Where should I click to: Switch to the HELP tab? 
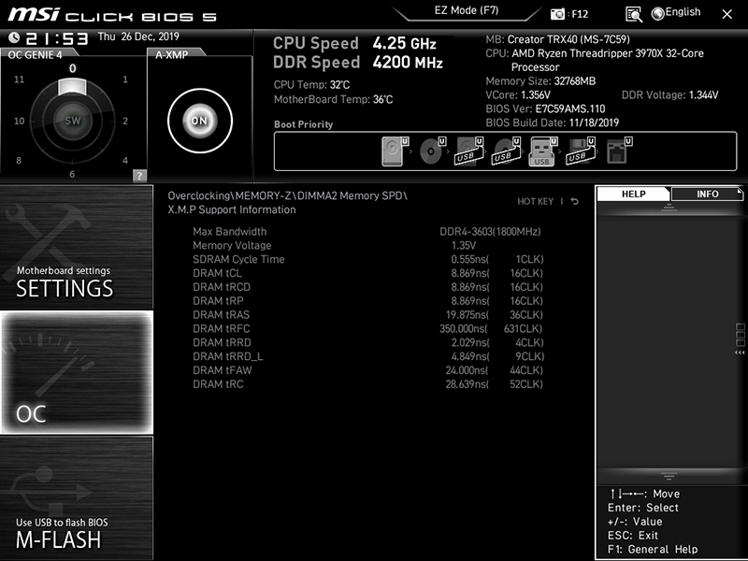pos(633,194)
